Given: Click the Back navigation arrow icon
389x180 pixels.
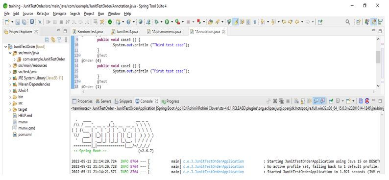Looking at the screenshot, I should pos(297,22).
